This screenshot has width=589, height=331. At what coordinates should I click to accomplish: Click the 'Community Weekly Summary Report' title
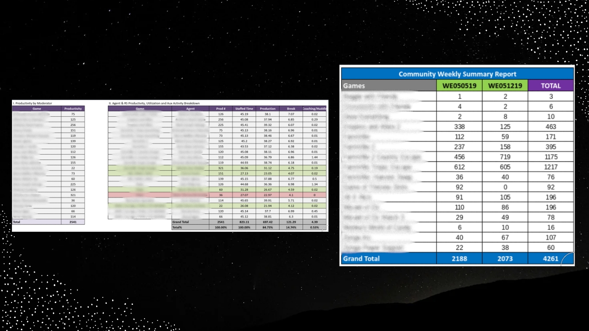(457, 74)
